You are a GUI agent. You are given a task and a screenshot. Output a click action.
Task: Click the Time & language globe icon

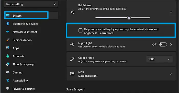[8, 64]
